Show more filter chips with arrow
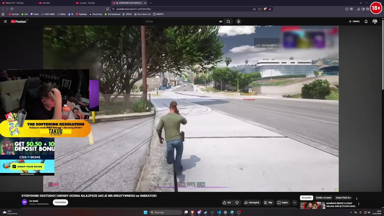The height and width of the screenshot is (216, 384). pos(357,198)
